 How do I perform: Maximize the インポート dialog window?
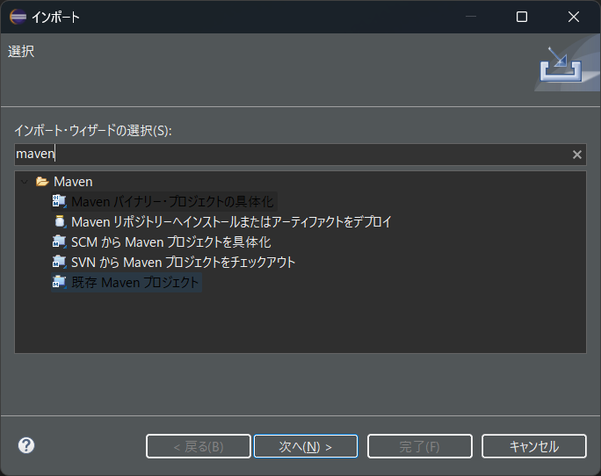pos(522,17)
